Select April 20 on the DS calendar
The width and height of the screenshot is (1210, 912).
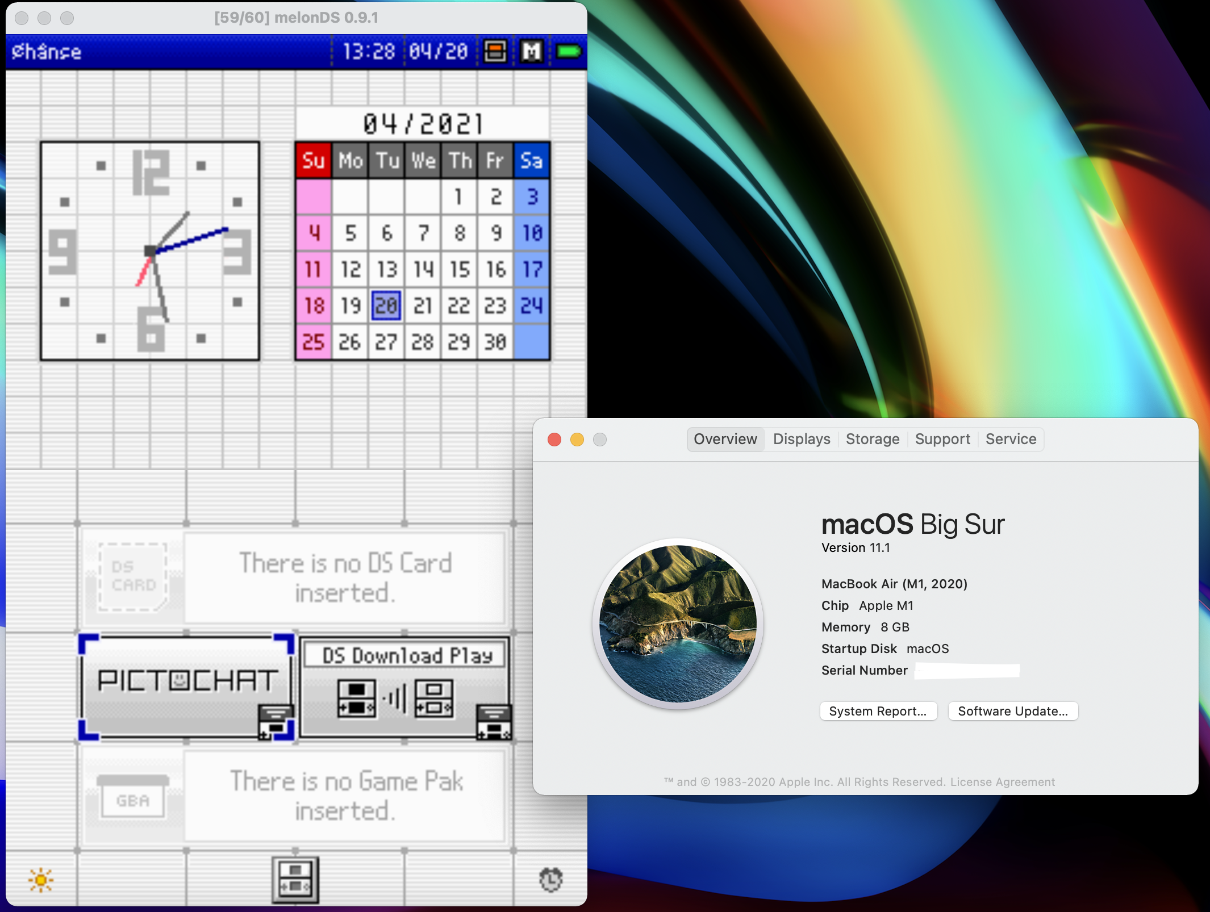386,306
